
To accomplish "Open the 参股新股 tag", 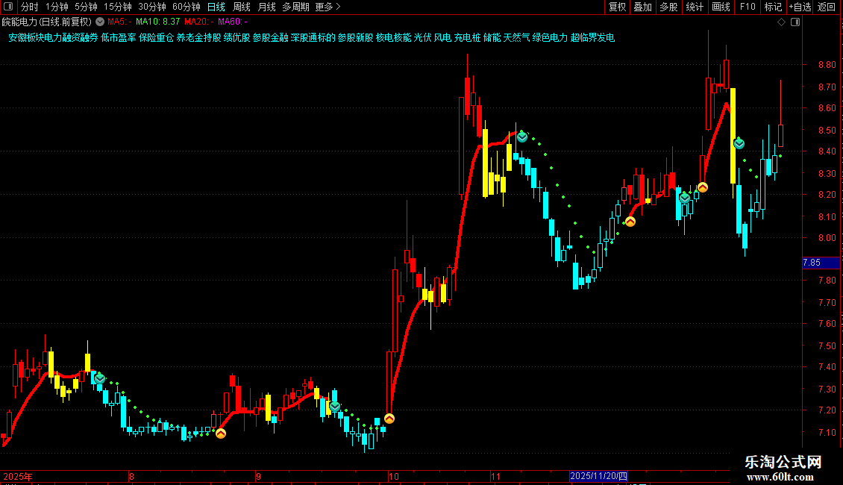I will coord(355,37).
